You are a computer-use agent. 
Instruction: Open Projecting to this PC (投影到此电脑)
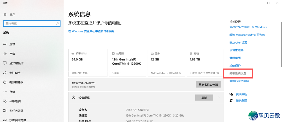(18, 120)
